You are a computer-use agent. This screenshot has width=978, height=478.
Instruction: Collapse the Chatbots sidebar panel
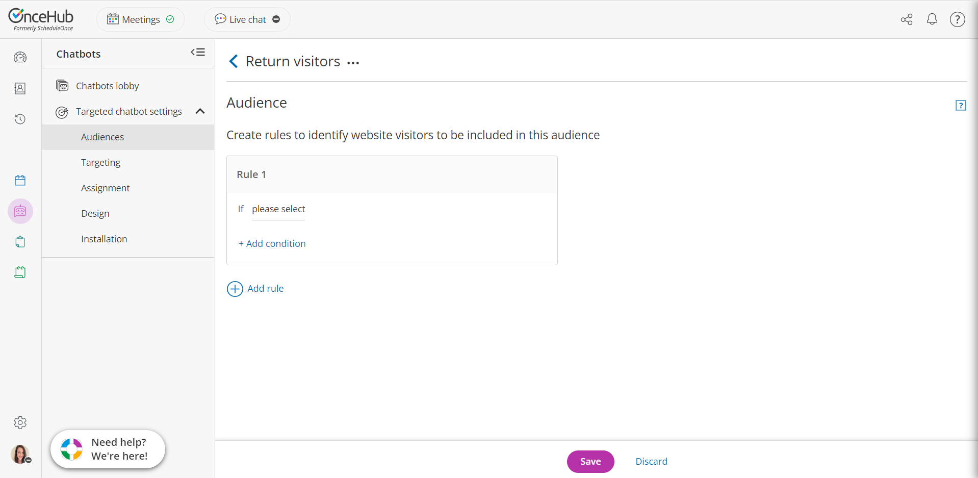pos(198,53)
